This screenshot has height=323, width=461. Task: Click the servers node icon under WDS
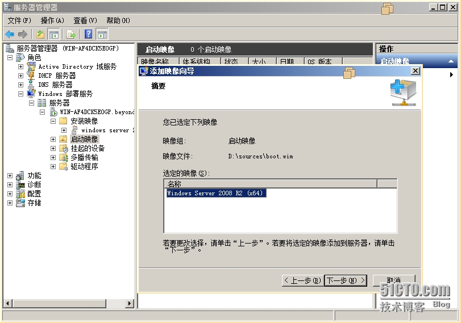[41, 103]
